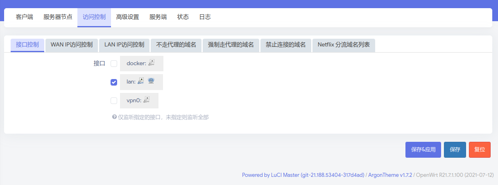Open the LAN IP访问控制 subtab

tap(124, 45)
